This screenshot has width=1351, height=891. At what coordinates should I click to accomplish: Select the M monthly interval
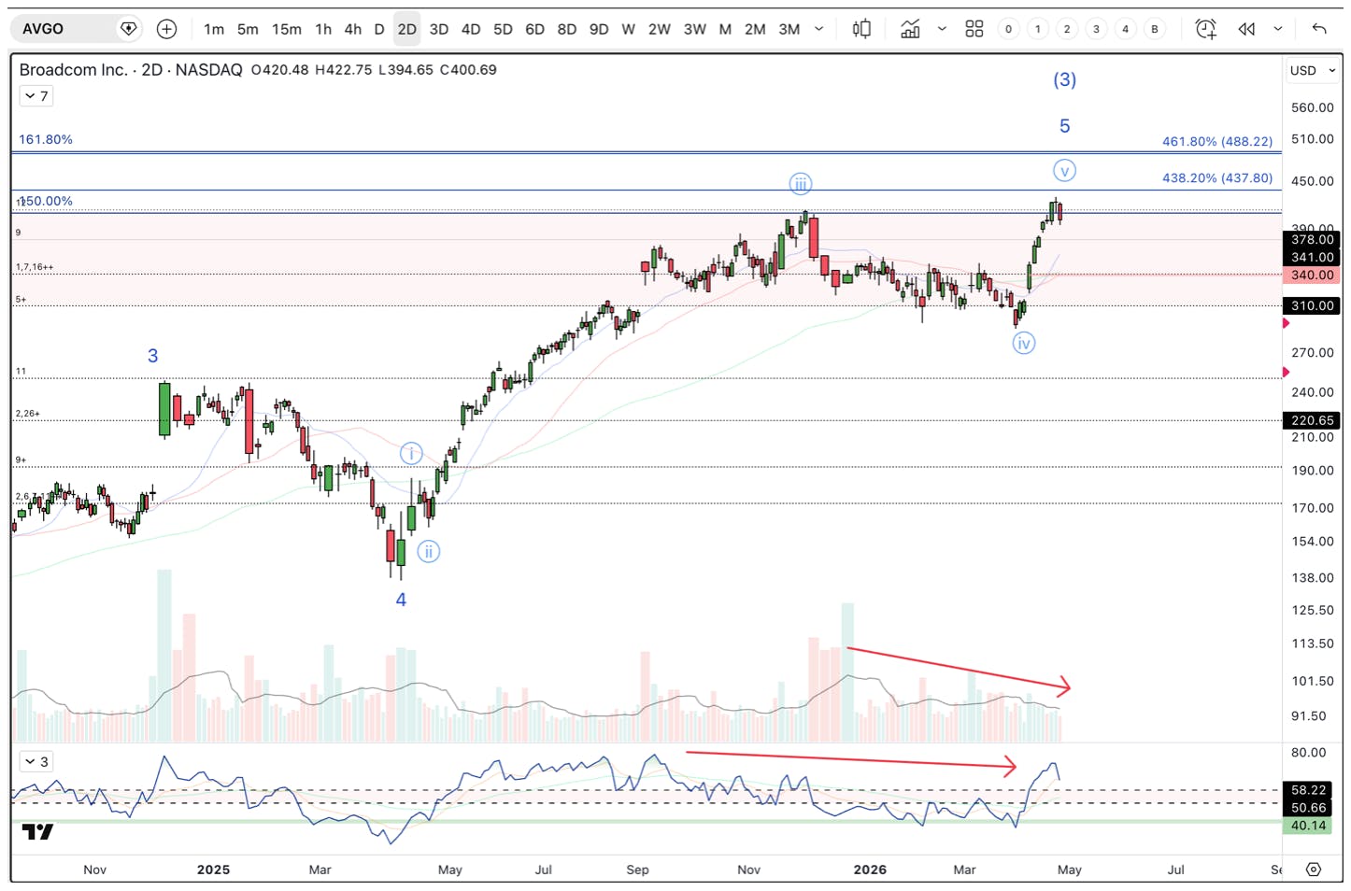point(725,29)
